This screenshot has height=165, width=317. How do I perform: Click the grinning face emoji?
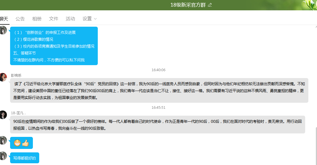click(x=17, y=143)
